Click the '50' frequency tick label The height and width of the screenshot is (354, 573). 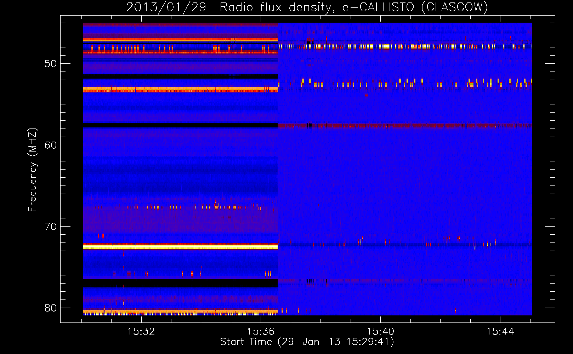[x=51, y=64]
